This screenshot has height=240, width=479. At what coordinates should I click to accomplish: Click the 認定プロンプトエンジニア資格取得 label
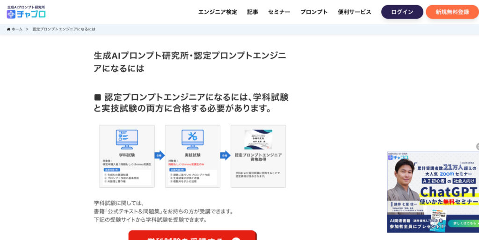[258, 157]
